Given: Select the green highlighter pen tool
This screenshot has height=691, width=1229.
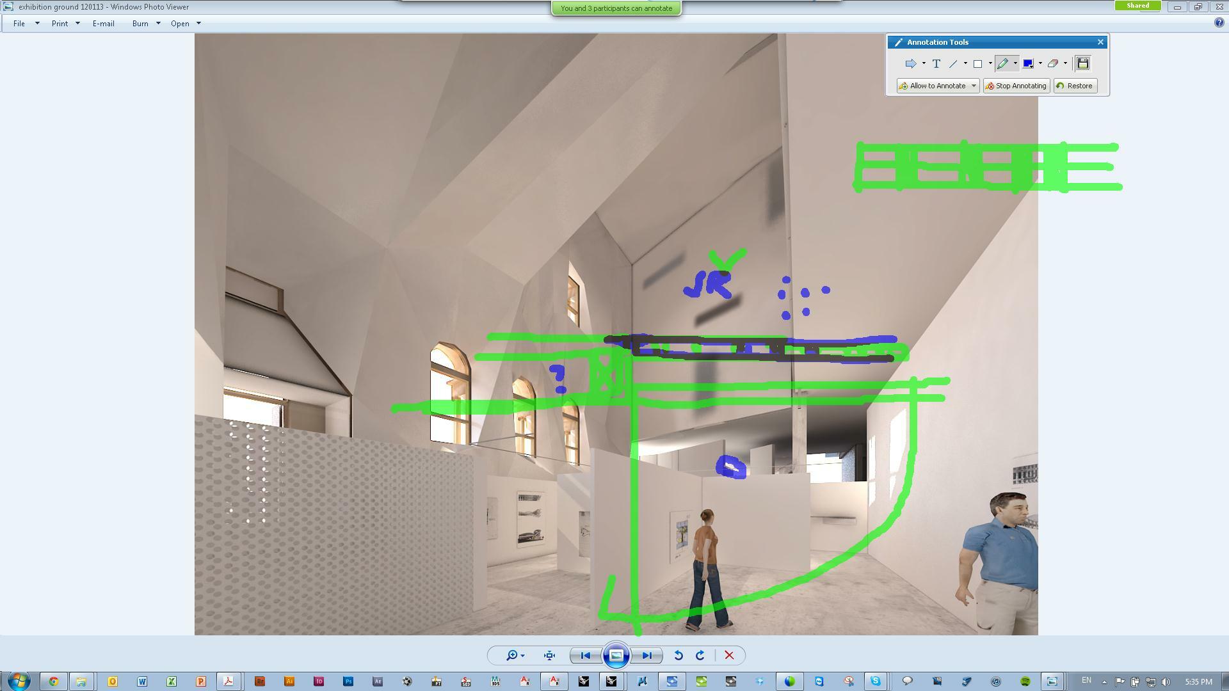Looking at the screenshot, I should [x=1002, y=63].
